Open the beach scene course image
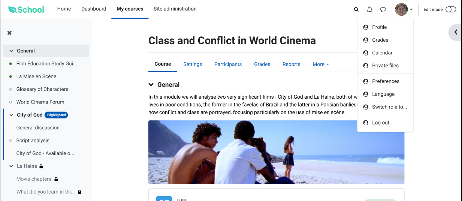462x201 pixels. tap(276, 152)
